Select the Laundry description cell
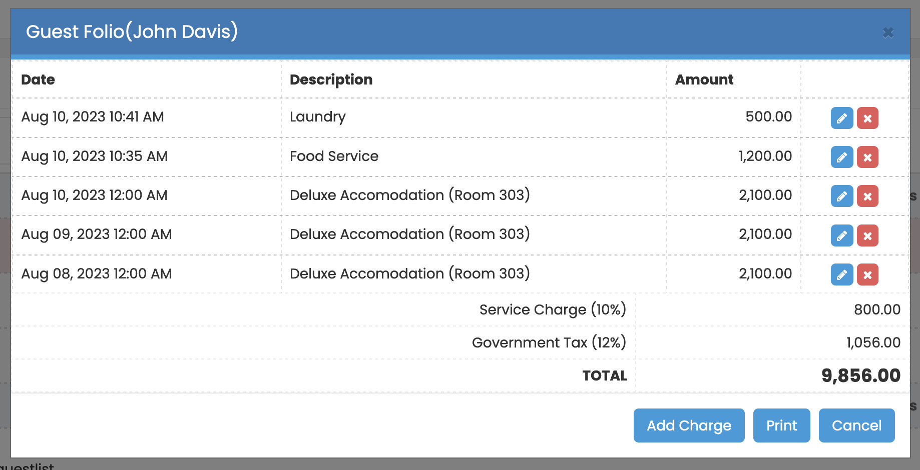 click(x=318, y=117)
